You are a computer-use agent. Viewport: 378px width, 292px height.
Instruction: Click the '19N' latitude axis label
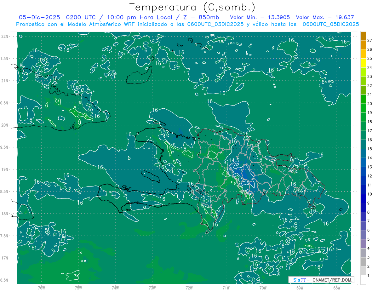[x=4, y=169]
